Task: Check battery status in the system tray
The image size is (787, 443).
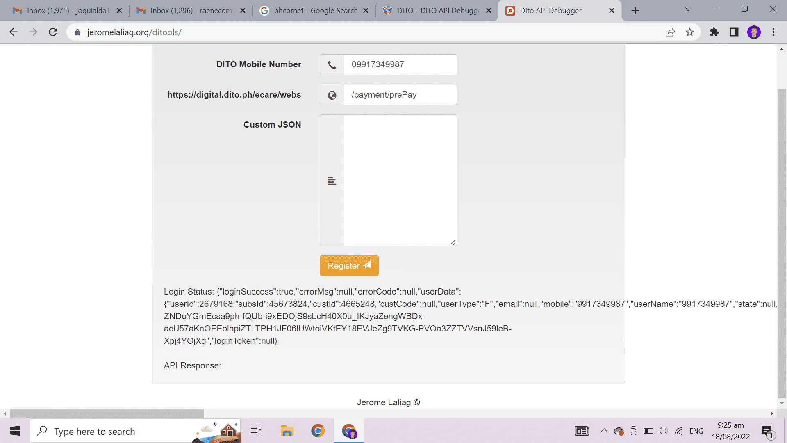Action: 648,431
